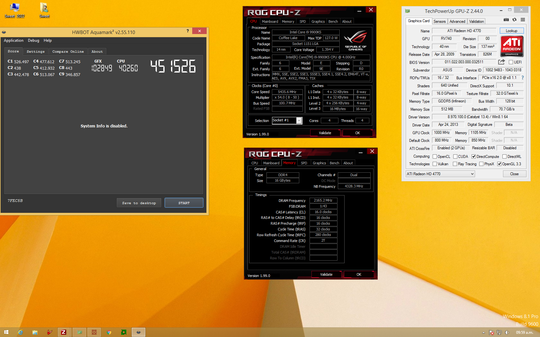Launch Google Chrome from the taskbar

pyautogui.click(x=109, y=332)
